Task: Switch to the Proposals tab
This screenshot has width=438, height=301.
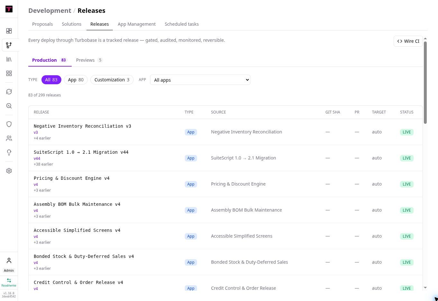Action: (x=42, y=24)
